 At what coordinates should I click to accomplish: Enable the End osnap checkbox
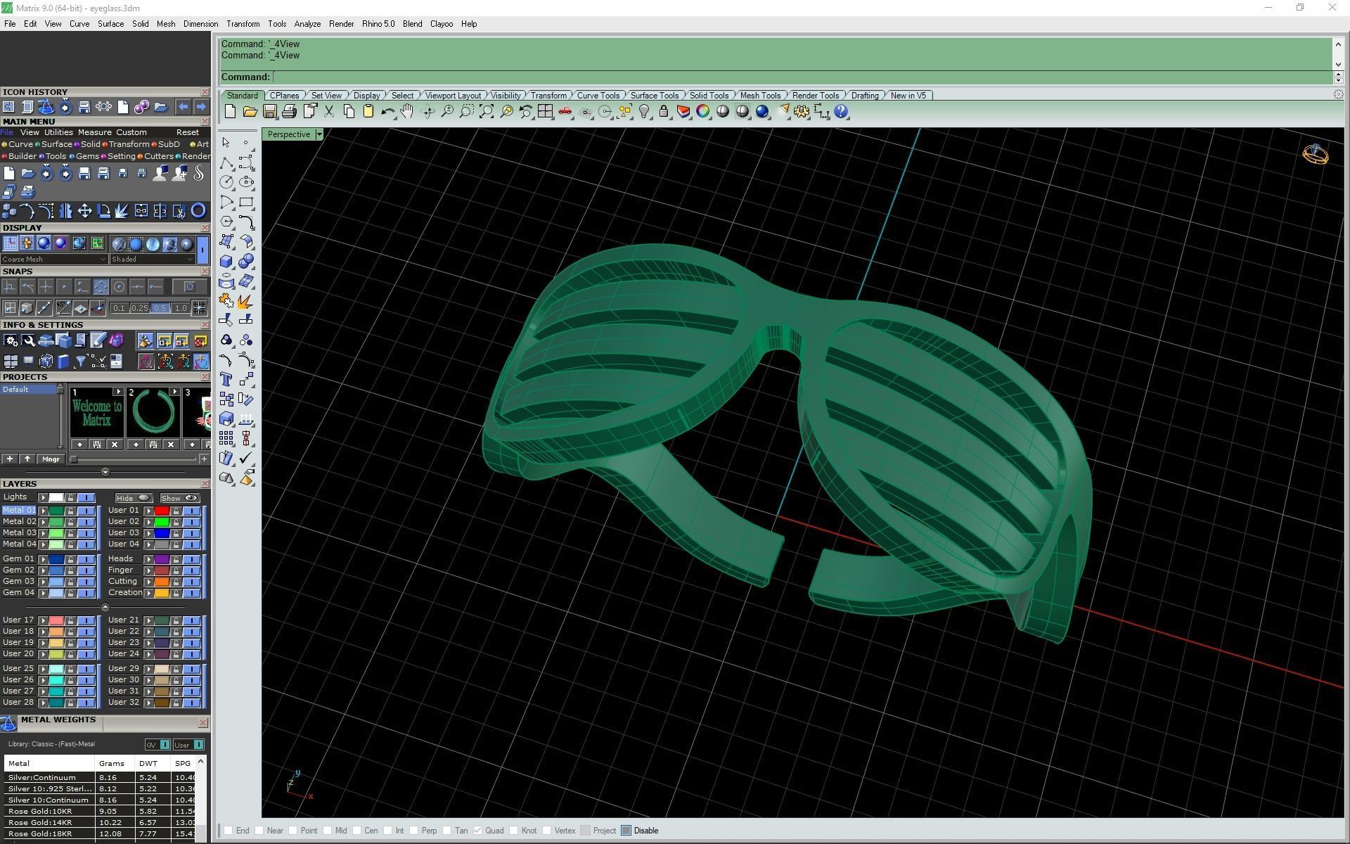point(229,831)
